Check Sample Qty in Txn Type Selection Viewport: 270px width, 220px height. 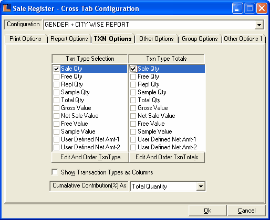tap(56, 92)
